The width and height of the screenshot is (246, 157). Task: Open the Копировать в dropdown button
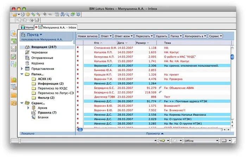click(195, 36)
